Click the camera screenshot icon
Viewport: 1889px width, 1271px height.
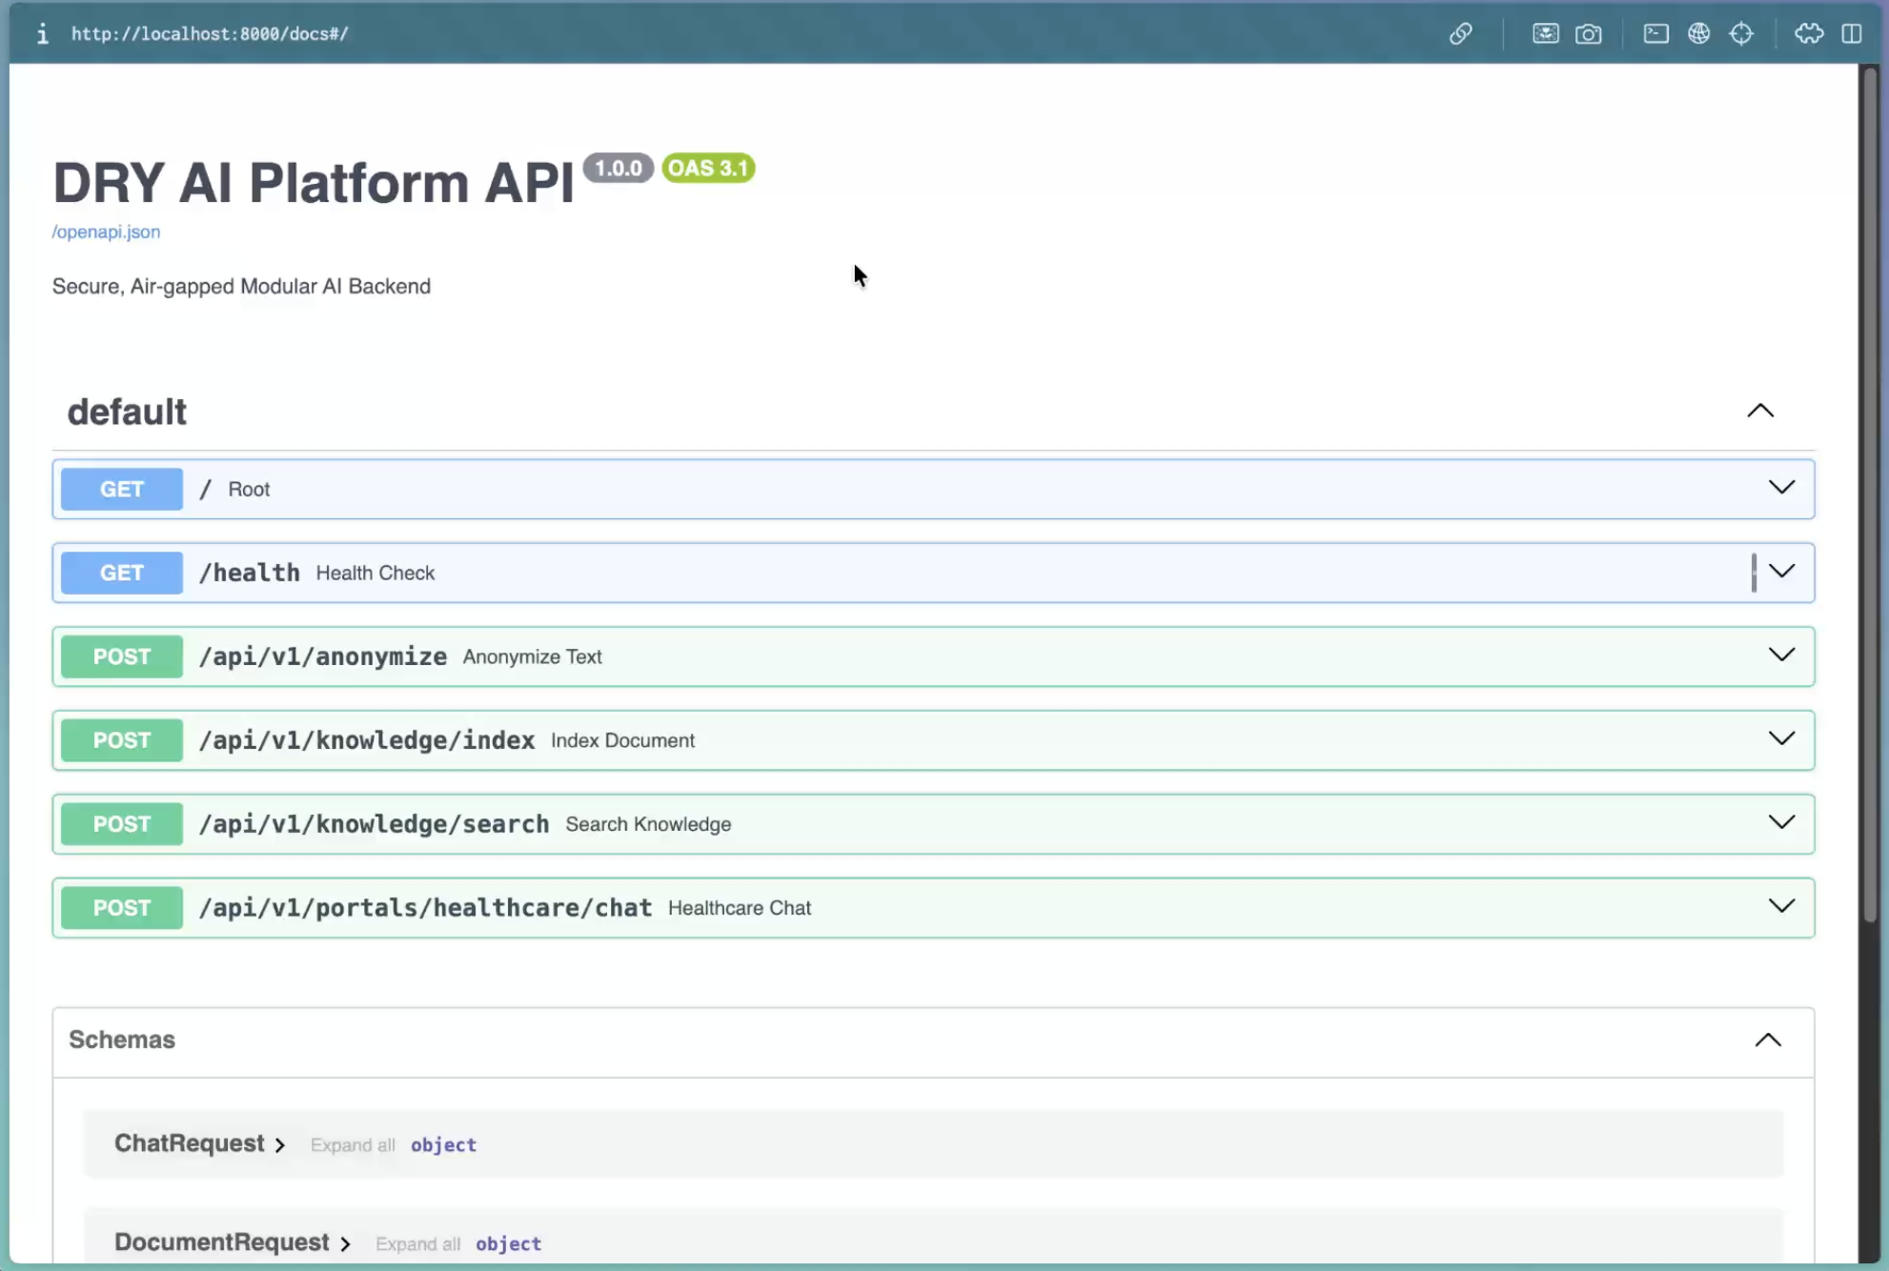[1588, 34]
